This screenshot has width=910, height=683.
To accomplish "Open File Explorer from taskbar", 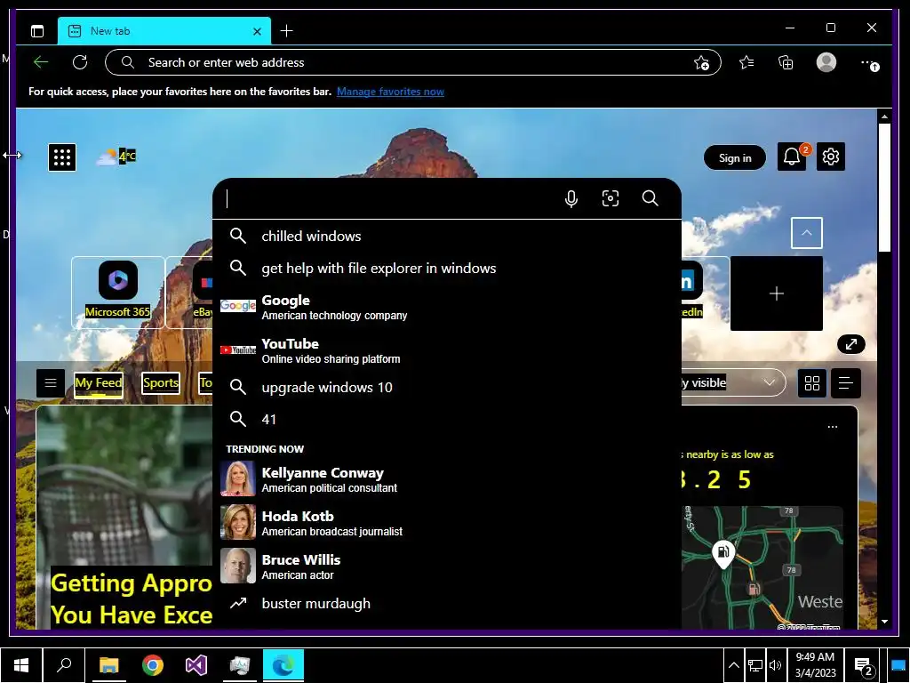I will point(109,665).
